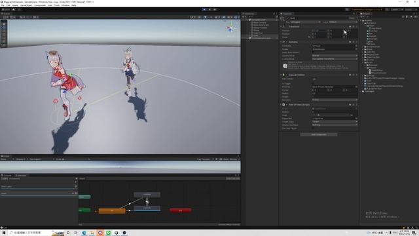Open the Window menu
The height and width of the screenshot is (236, 419).
(65, 5)
